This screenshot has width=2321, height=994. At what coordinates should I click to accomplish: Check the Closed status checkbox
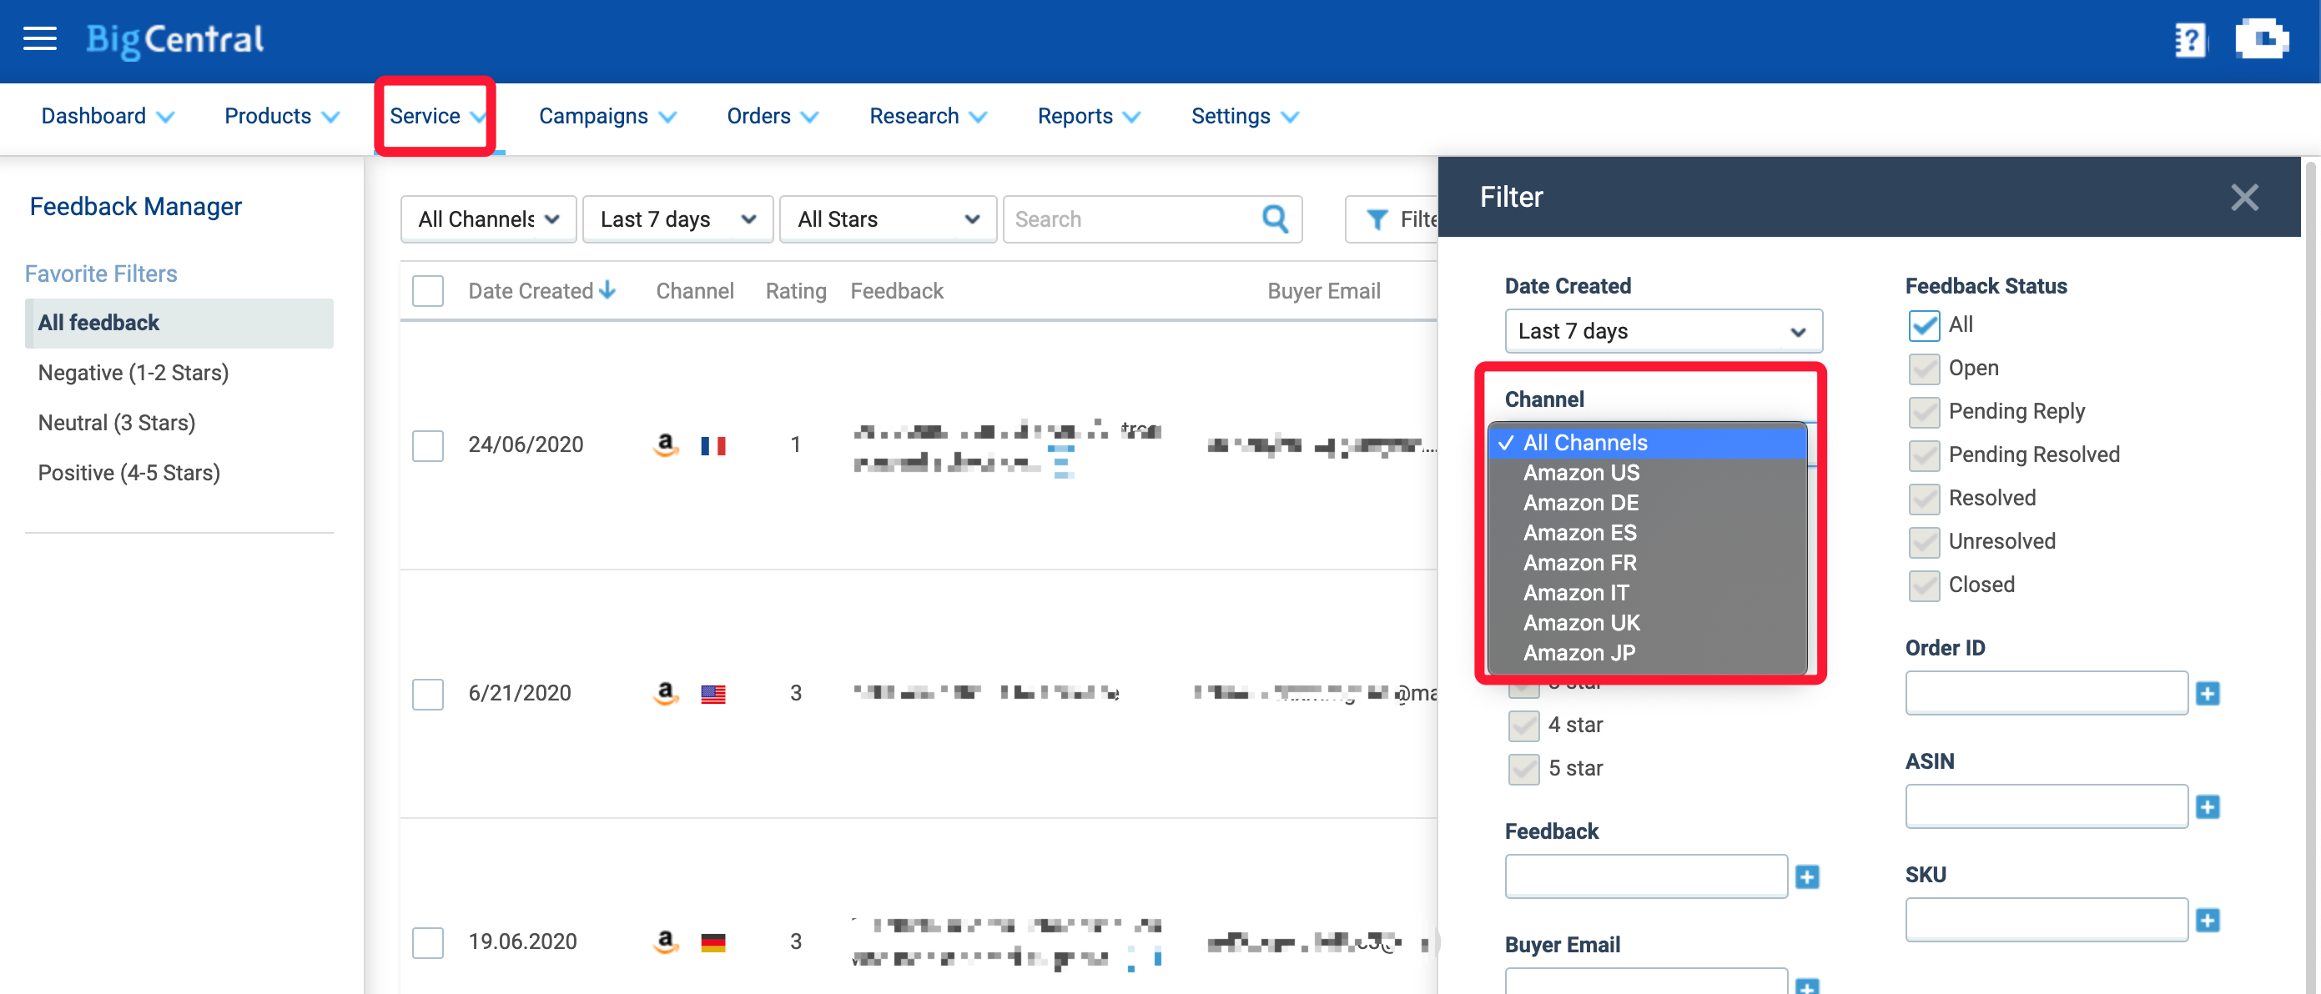pos(1924,585)
